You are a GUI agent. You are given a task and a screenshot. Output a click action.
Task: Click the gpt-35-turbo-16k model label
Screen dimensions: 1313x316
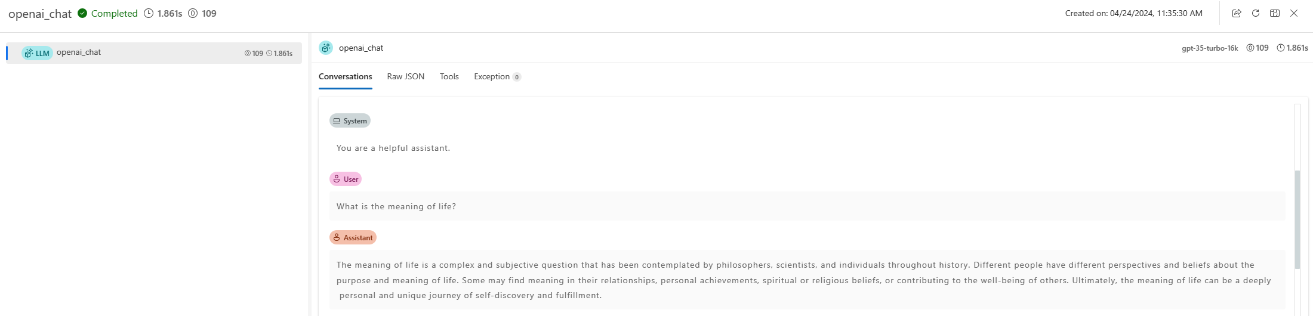pos(1210,48)
